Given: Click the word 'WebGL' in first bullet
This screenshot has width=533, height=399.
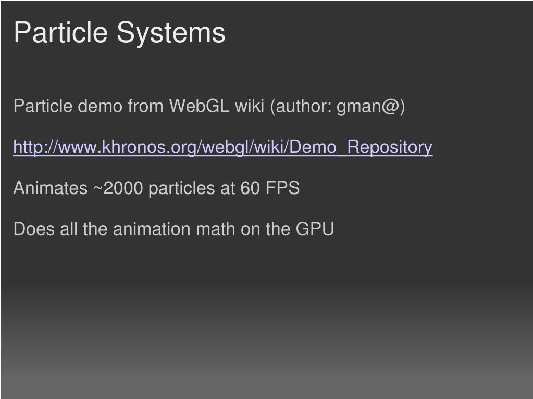Looking at the screenshot, I should point(199,106).
